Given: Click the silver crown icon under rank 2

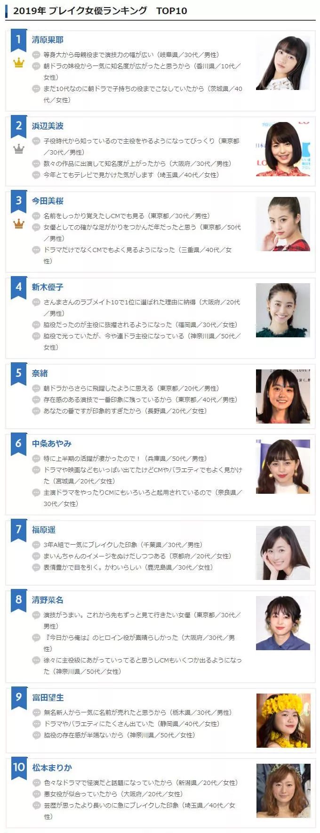Looking at the screenshot, I should 18,149.
